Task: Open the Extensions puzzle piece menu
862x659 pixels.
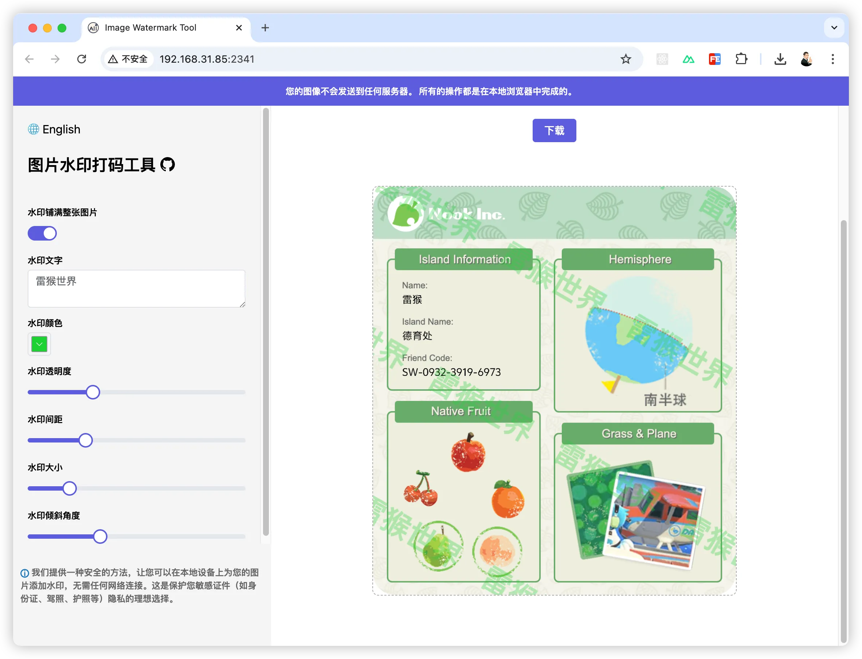Action: tap(741, 59)
